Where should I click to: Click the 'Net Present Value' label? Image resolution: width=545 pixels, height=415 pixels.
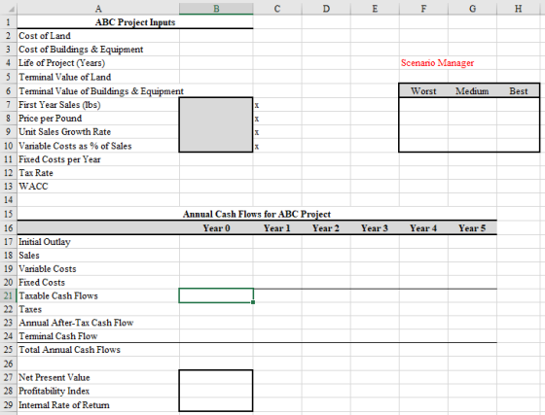(x=54, y=377)
